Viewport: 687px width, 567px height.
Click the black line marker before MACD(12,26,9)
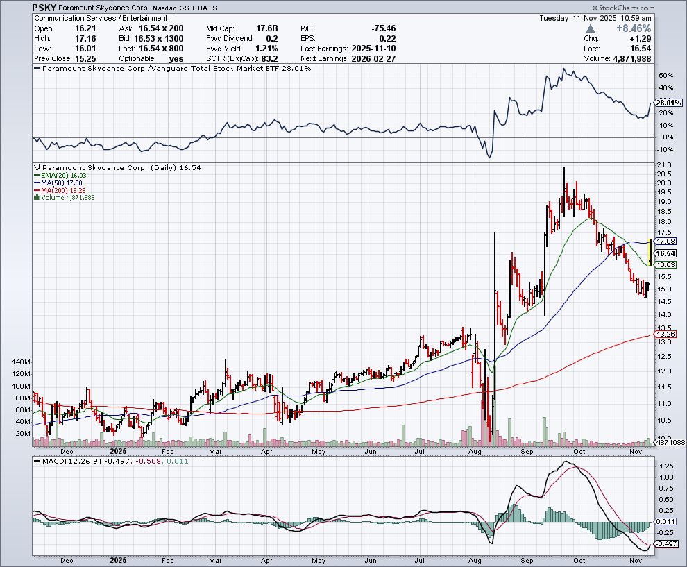(x=37, y=461)
